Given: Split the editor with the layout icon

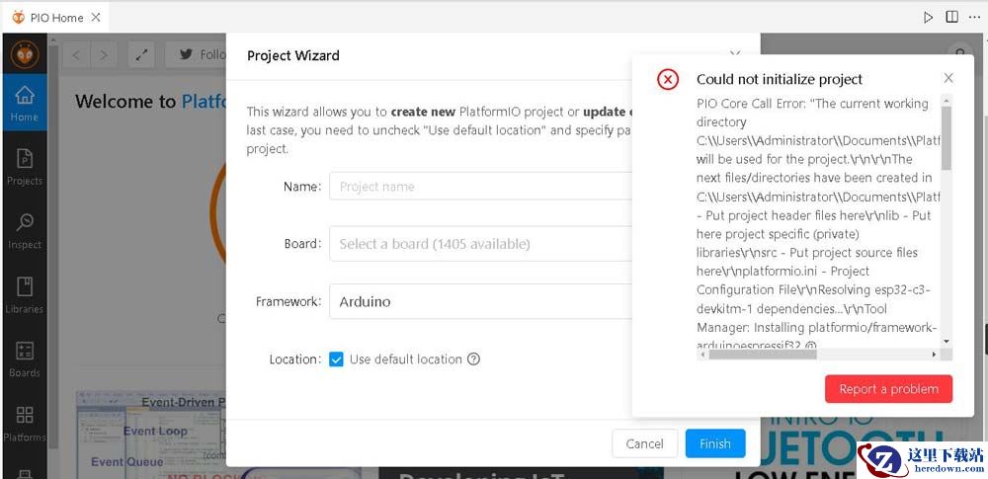Looking at the screenshot, I should pos(951,17).
